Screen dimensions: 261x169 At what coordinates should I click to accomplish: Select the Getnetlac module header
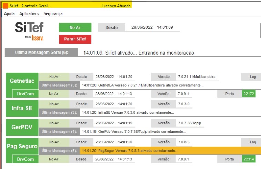point(22,81)
